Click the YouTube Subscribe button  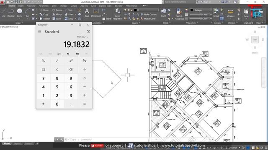coord(97,145)
